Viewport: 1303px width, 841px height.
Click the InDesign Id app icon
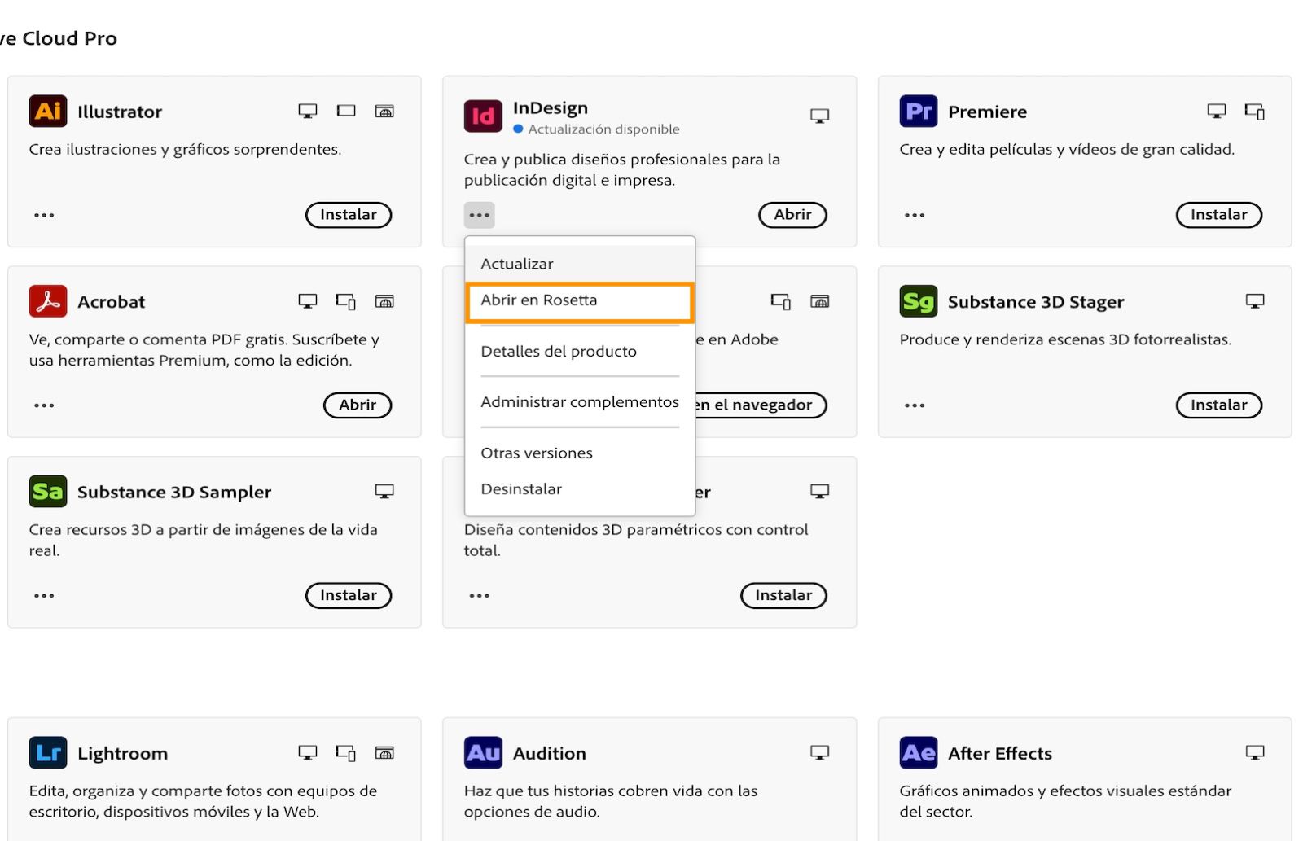click(483, 116)
